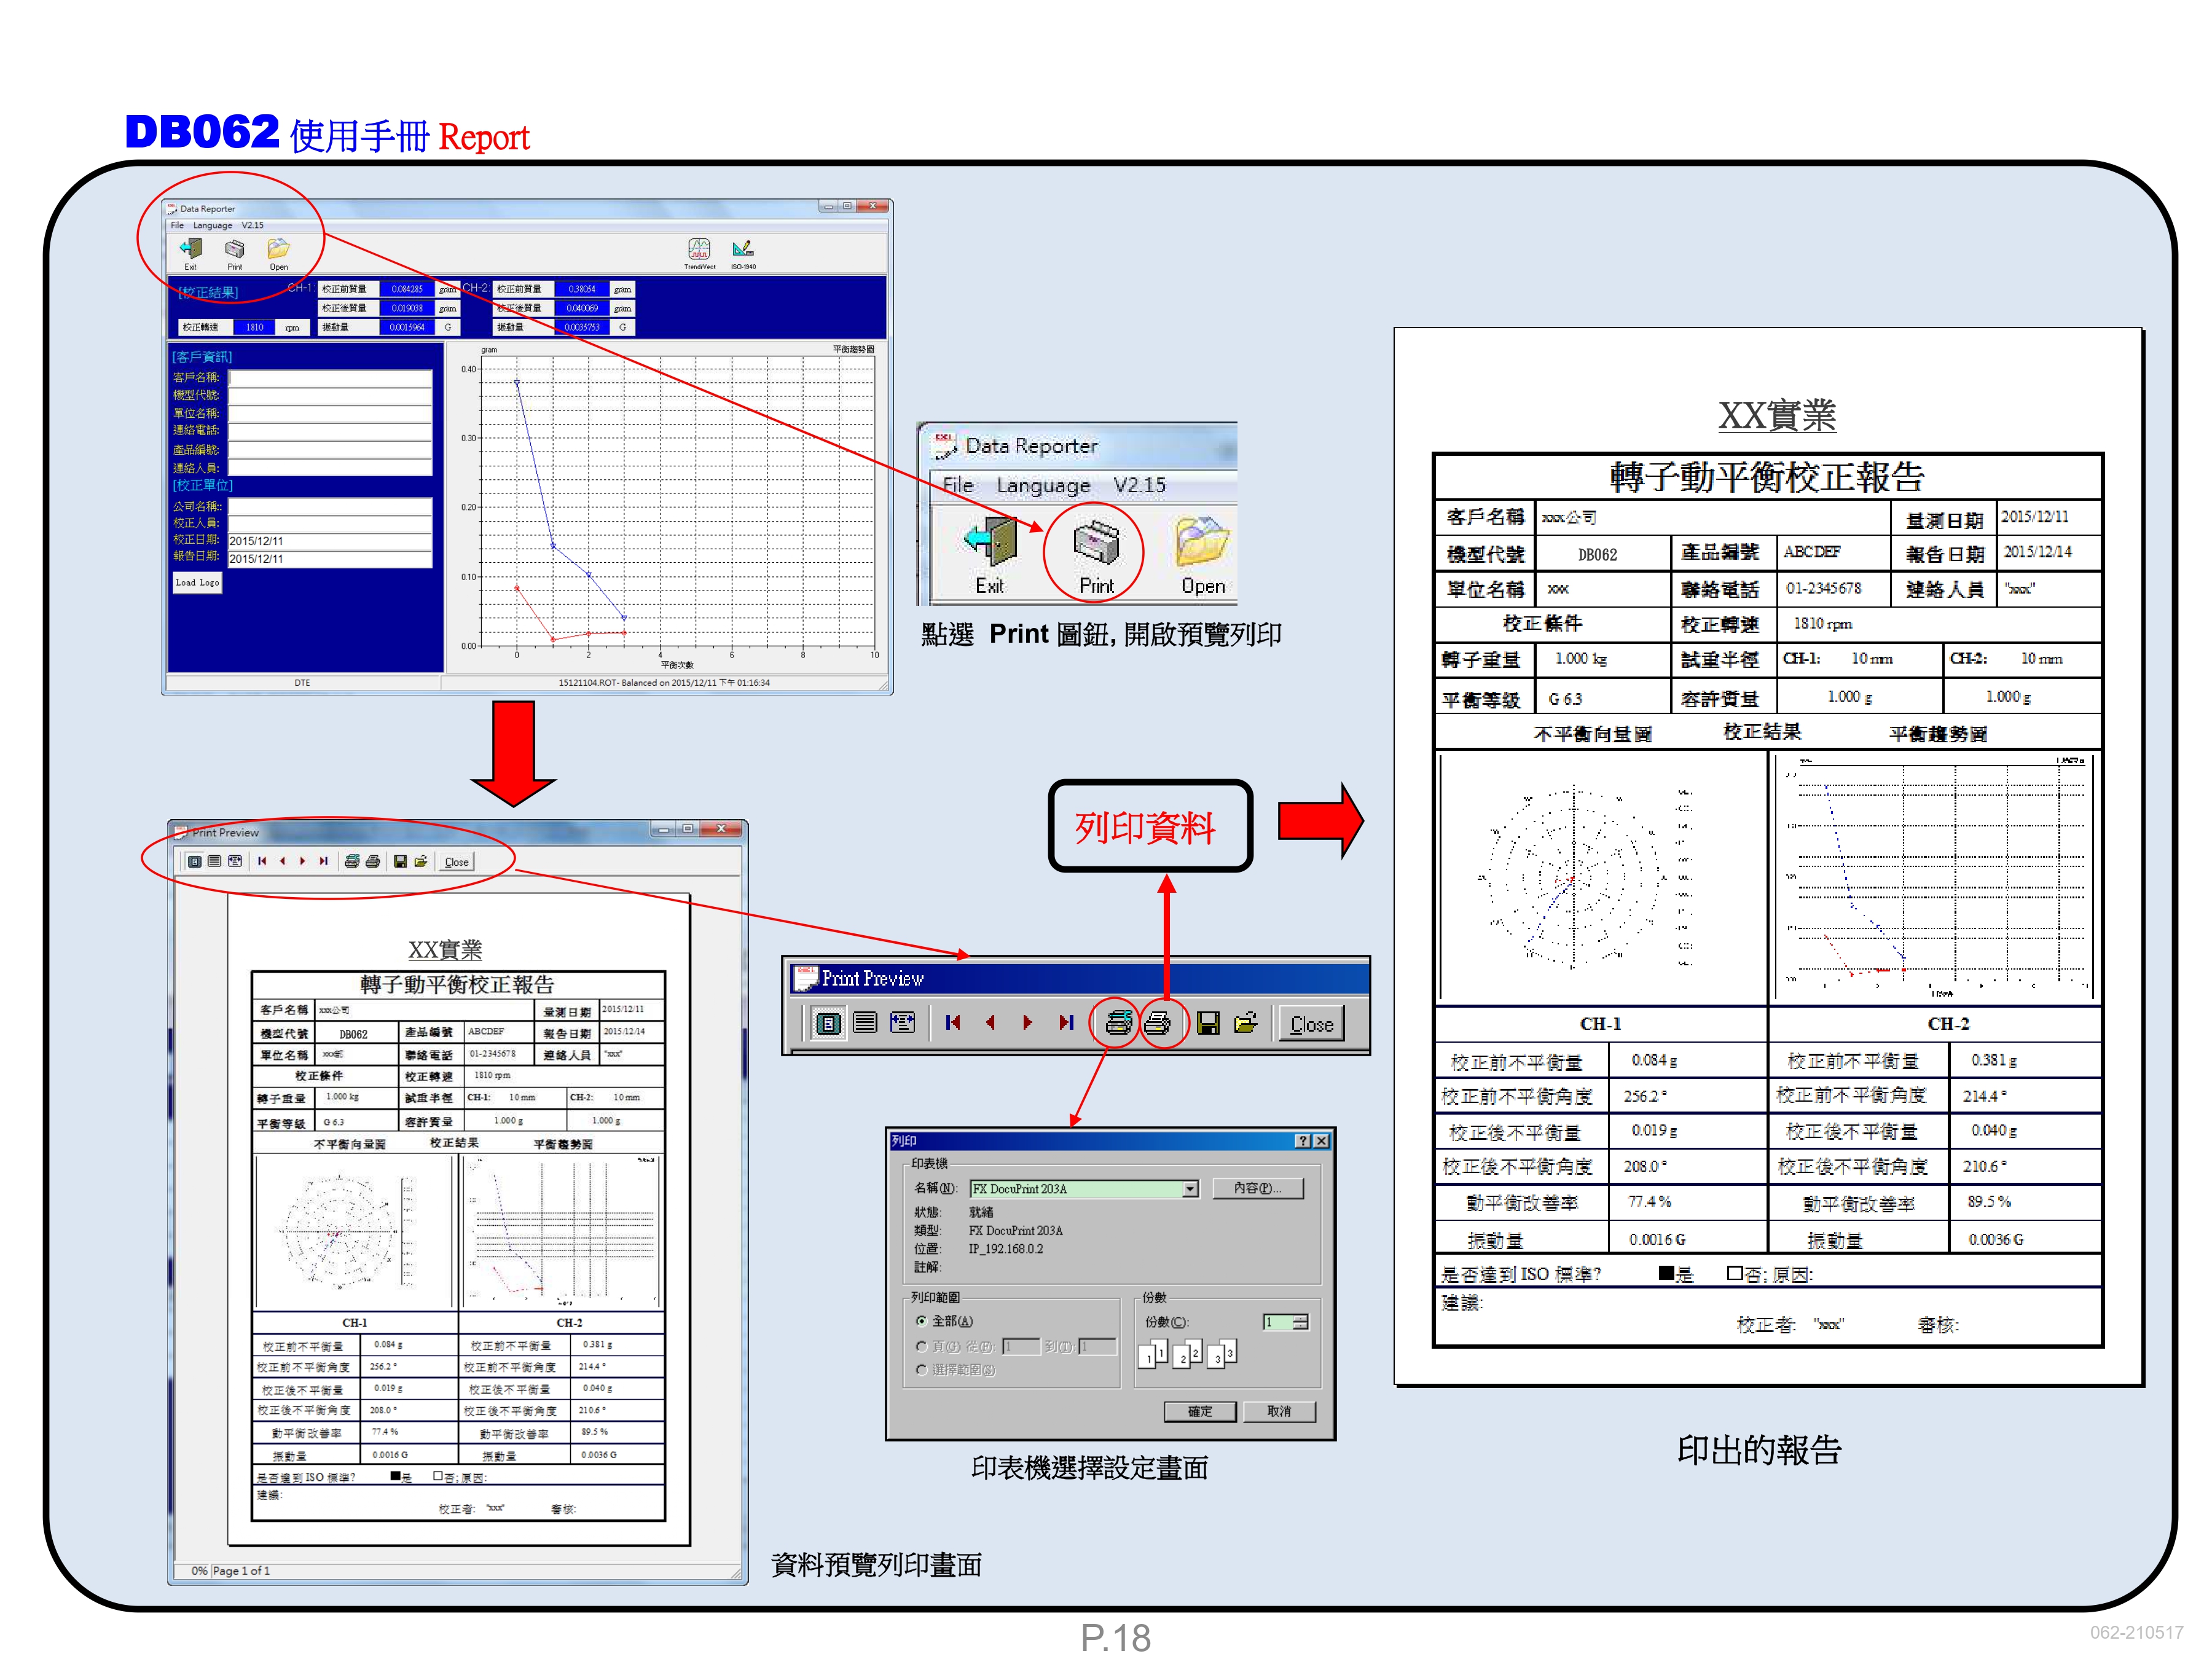
Task: Go to first page in enlarged Print Preview toolbar
Action: [953, 1023]
